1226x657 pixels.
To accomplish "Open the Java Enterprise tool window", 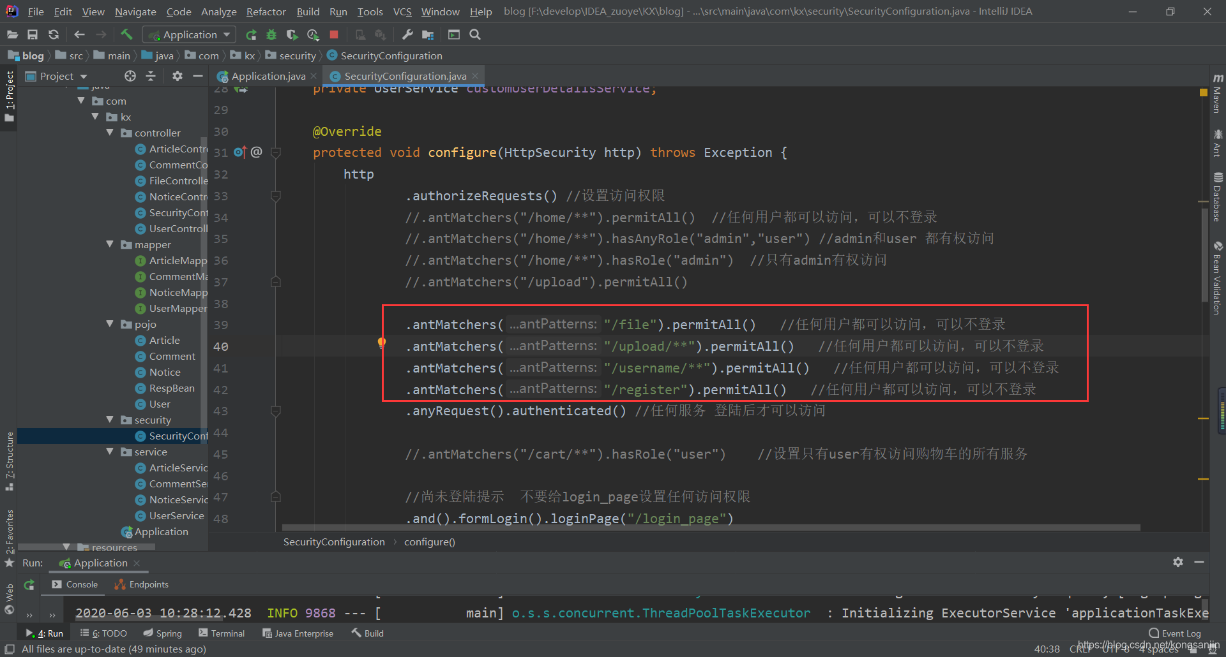I will click(298, 633).
